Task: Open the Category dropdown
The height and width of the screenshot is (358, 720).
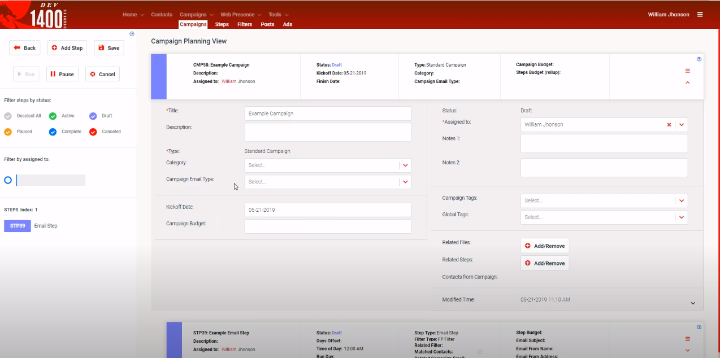Action: [x=328, y=165]
